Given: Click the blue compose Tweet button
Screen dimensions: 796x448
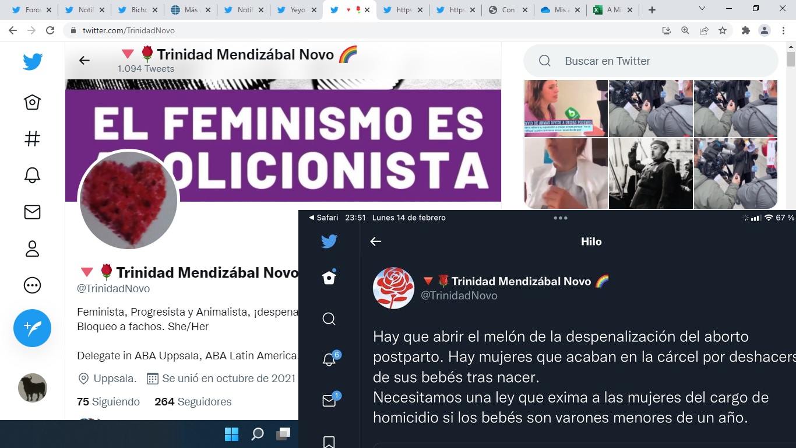Looking at the screenshot, I should 32,328.
